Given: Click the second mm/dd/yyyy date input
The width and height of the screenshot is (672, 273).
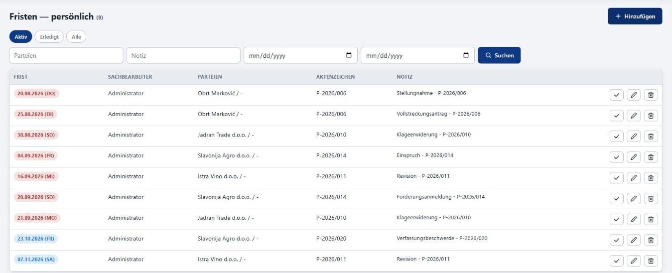Looking at the screenshot, I should coord(417,55).
